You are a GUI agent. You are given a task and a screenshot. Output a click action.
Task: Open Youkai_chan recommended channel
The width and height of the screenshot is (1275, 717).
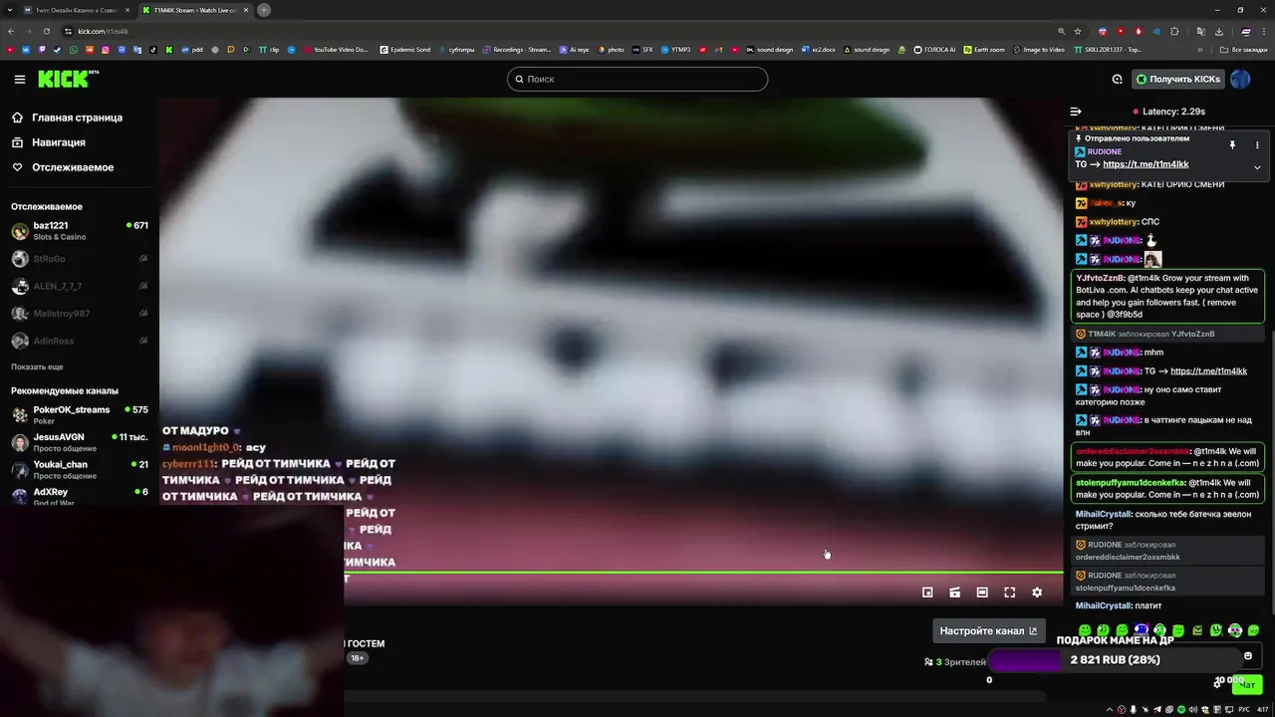click(80, 470)
